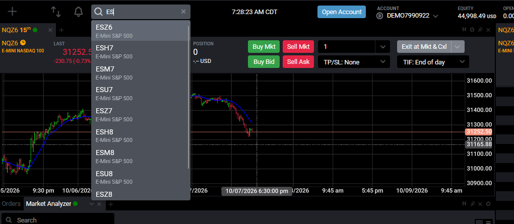Image resolution: width=514 pixels, height=224 pixels.
Task: Switch Market Analyzer to list view
Action: 488,222
